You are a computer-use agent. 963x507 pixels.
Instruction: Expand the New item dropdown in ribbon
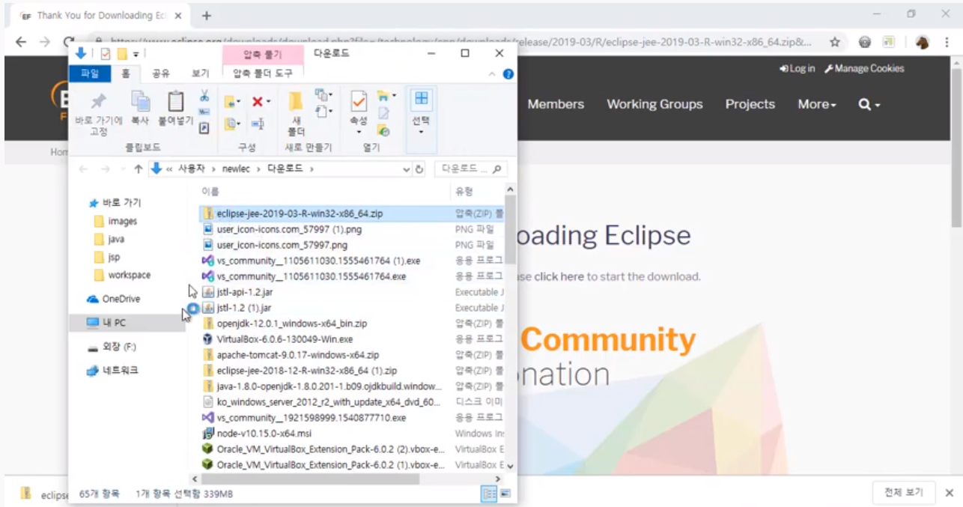pyautogui.click(x=324, y=95)
